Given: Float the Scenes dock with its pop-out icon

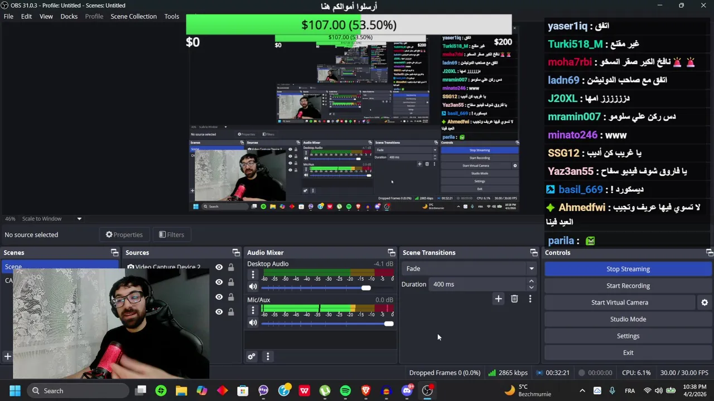Looking at the screenshot, I should [x=114, y=253].
